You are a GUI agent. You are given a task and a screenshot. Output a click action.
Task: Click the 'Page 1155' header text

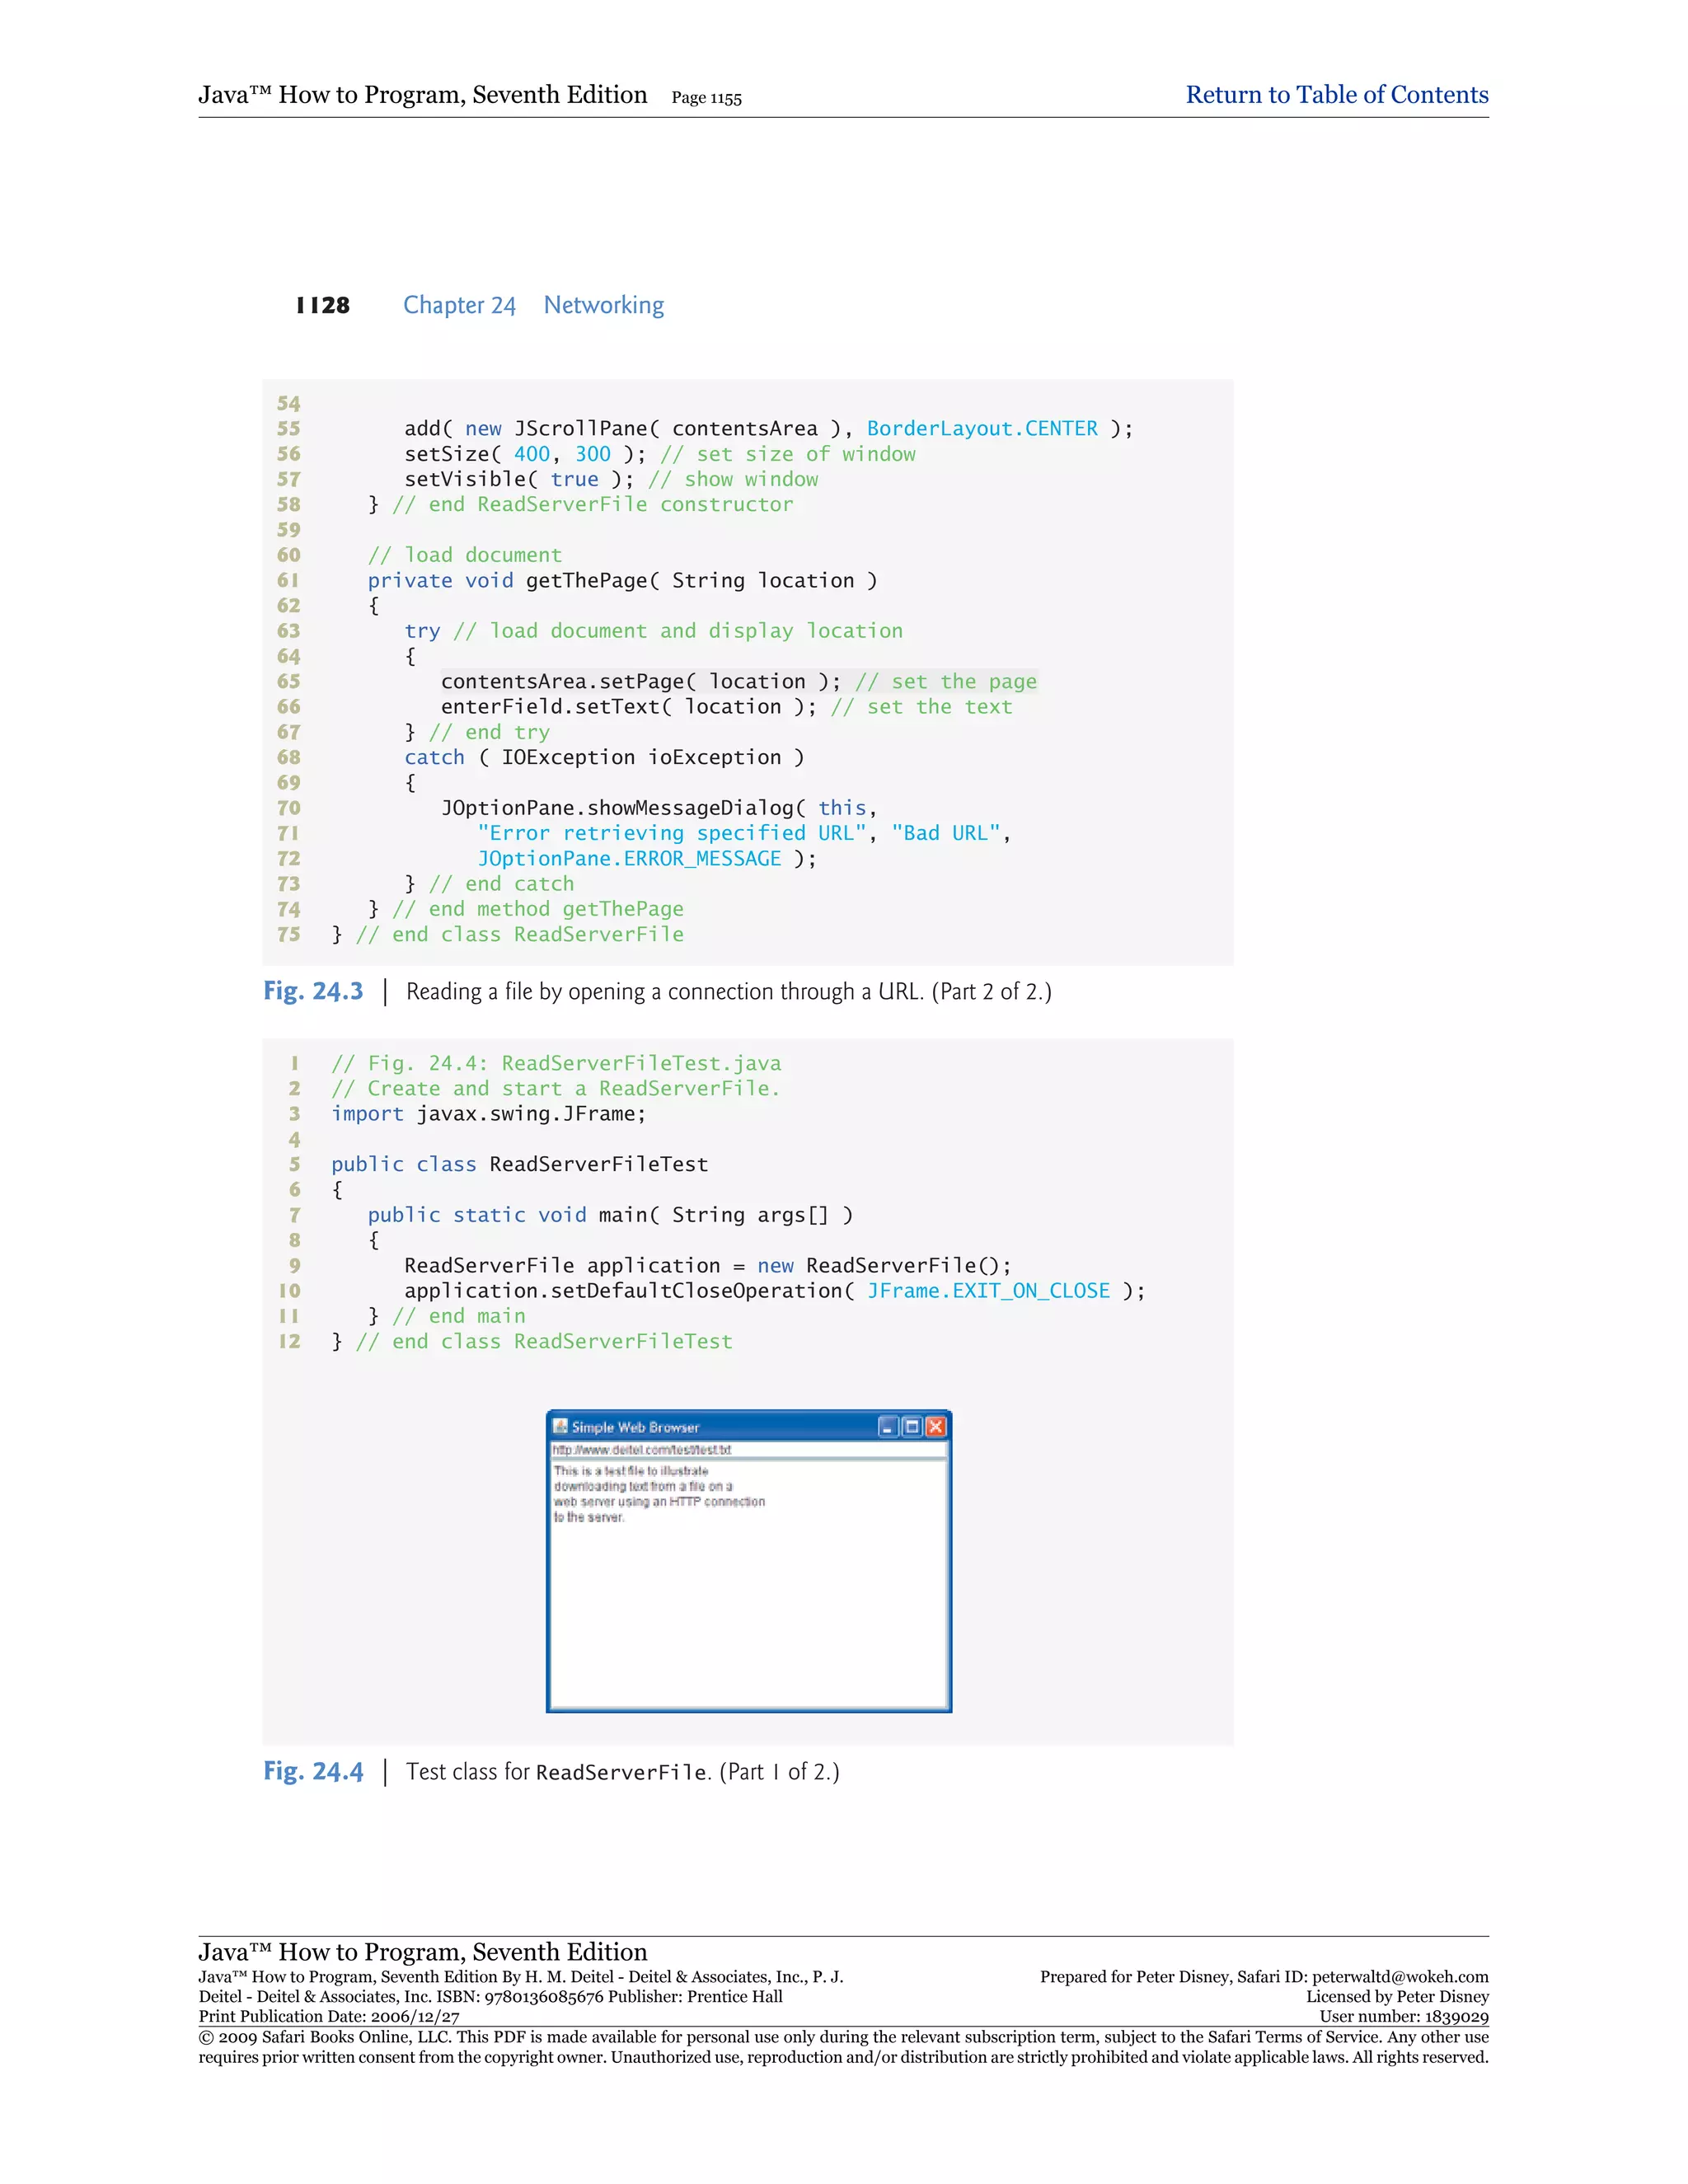click(706, 98)
